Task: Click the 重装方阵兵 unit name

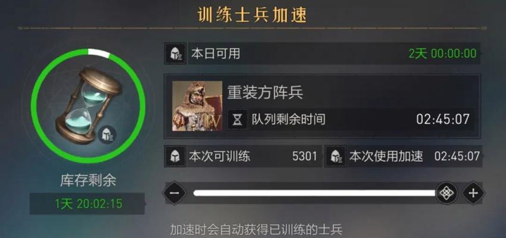Action: [265, 93]
